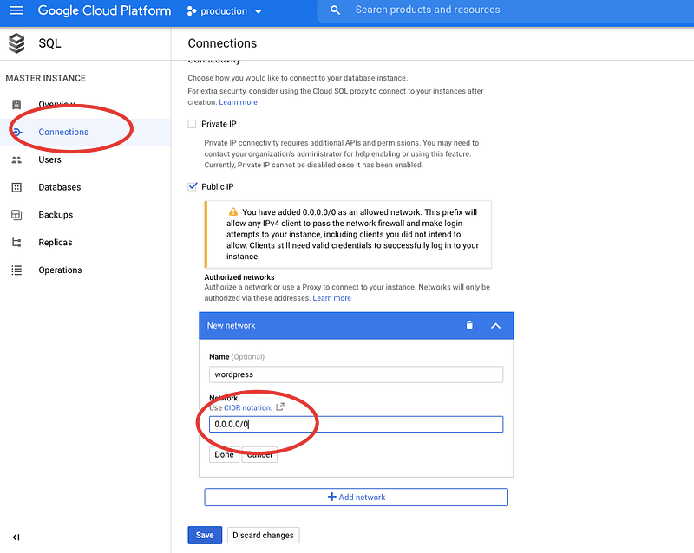The image size is (694, 553).
Task: Follow Learn more link about Cloud SQL proxy
Action: coord(238,102)
